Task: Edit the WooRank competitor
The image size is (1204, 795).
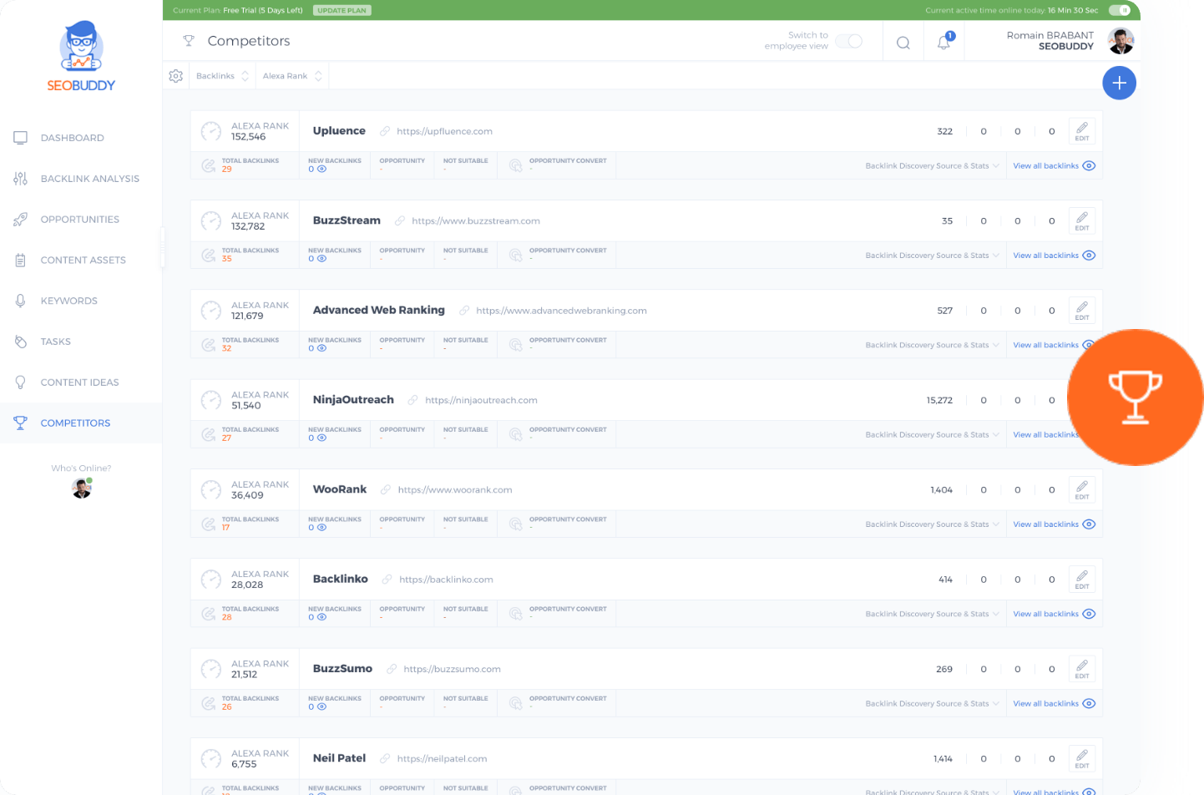Action: coord(1082,490)
